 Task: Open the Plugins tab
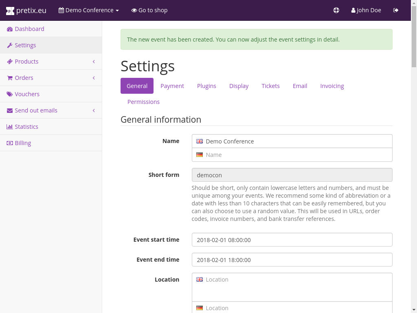206,86
